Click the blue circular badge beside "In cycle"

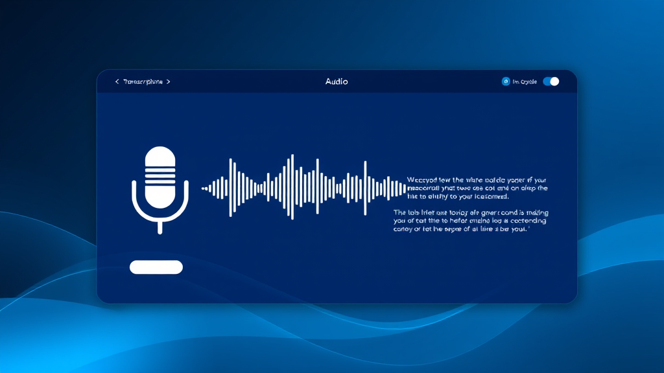click(506, 81)
